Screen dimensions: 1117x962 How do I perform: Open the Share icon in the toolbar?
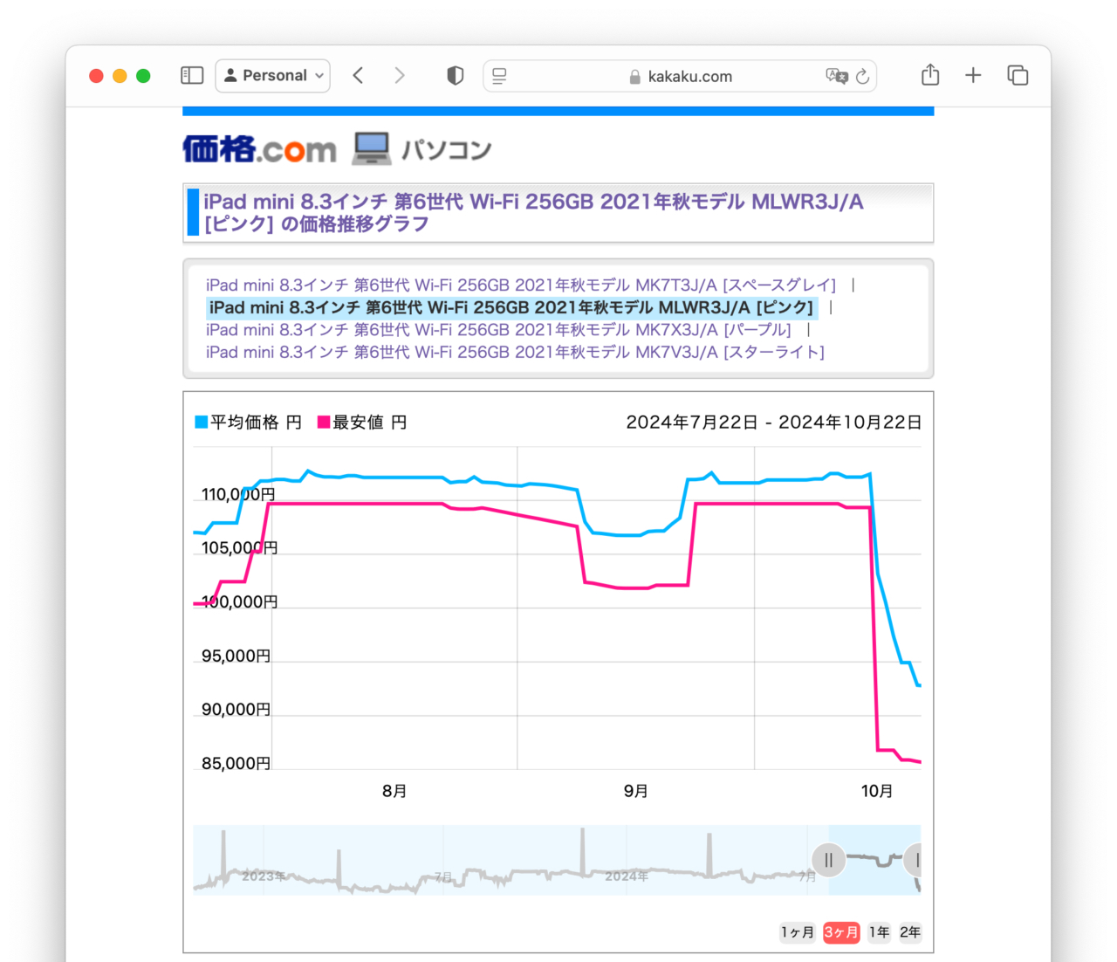[x=930, y=75]
